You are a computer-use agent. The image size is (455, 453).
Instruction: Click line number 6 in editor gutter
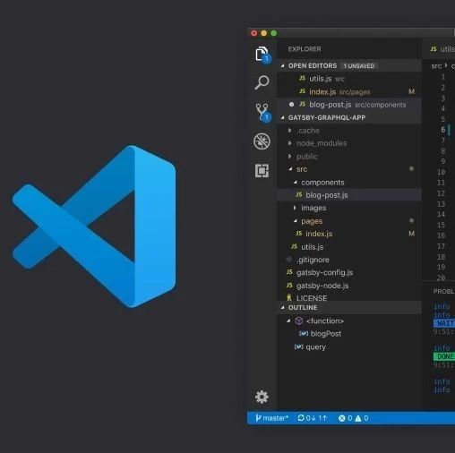point(443,130)
